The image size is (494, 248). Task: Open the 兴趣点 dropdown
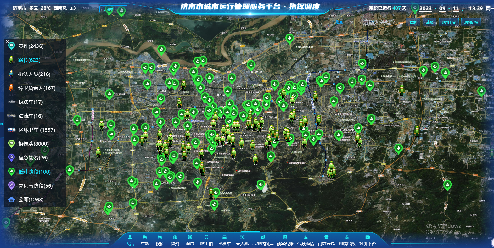342,22
